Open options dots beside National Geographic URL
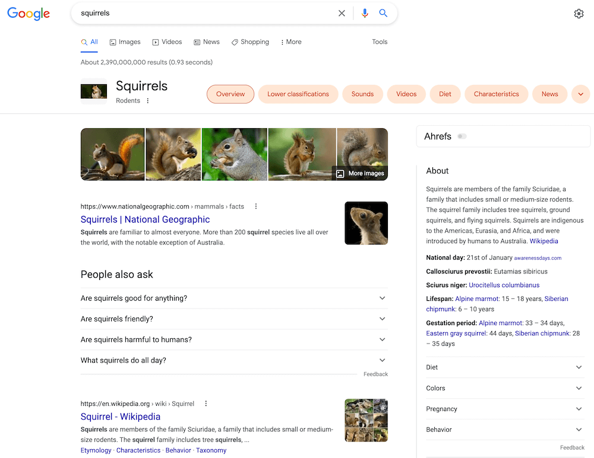This screenshot has height=458, width=594. [x=255, y=206]
